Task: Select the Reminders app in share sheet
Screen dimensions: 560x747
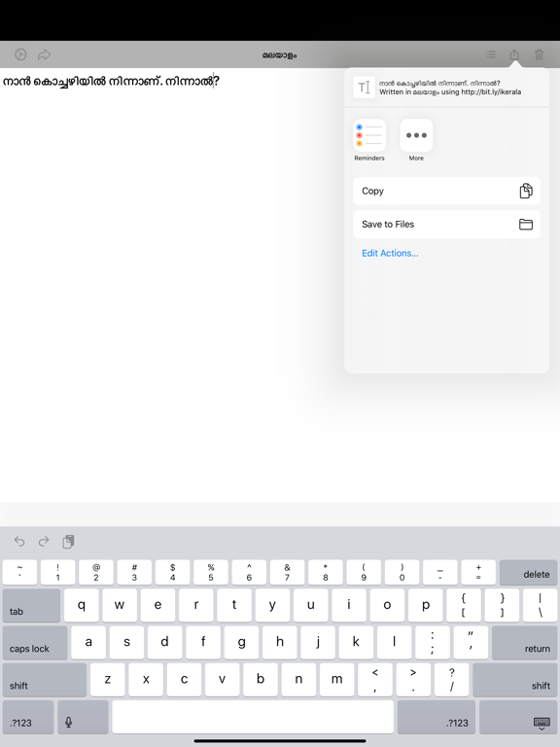Action: point(369,140)
